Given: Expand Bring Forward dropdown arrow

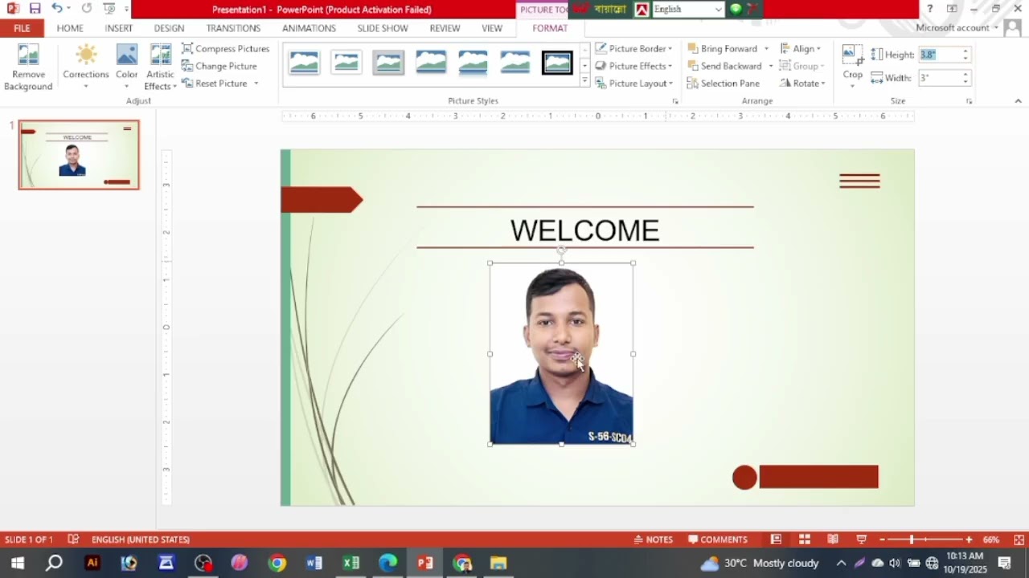Looking at the screenshot, I should coord(766,49).
